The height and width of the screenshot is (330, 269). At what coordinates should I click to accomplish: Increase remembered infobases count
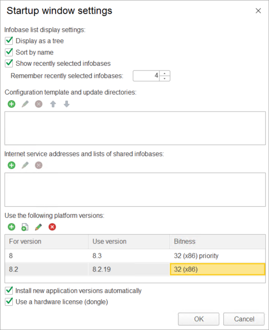click(x=165, y=73)
